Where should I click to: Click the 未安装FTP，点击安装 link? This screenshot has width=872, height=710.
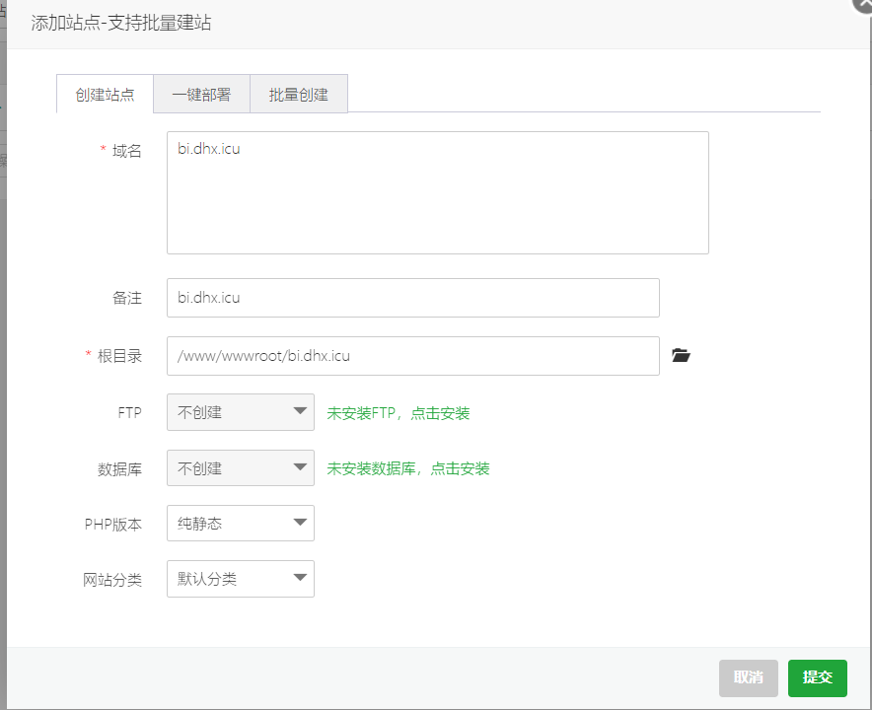coord(399,413)
